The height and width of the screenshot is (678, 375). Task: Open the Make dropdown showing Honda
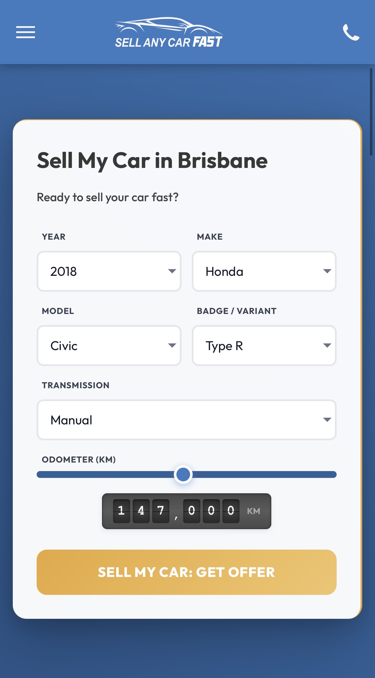coord(264,271)
